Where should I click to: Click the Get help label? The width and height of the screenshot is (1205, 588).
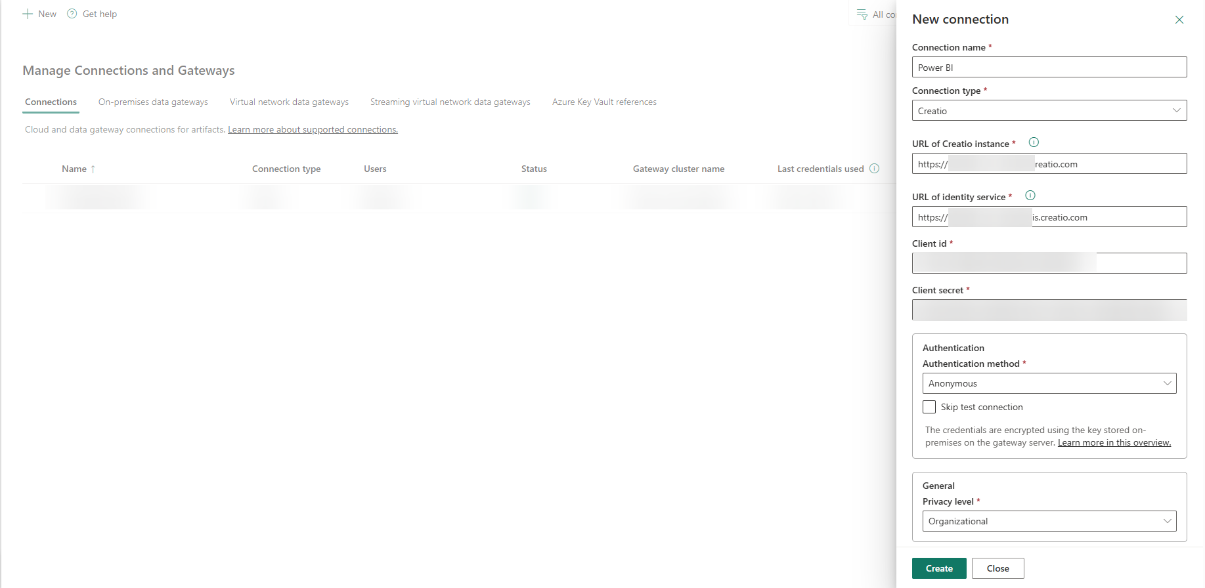click(100, 14)
